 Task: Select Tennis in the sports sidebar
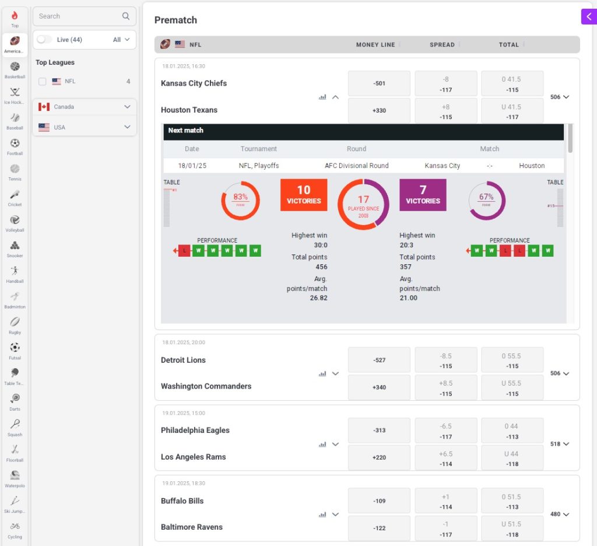[x=15, y=173]
